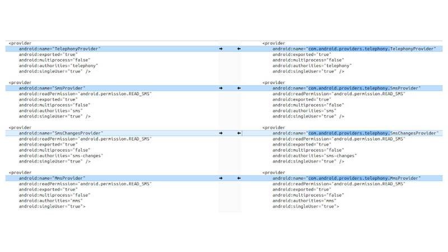Use left arrow on MmsProvider diff row

tap(239, 178)
